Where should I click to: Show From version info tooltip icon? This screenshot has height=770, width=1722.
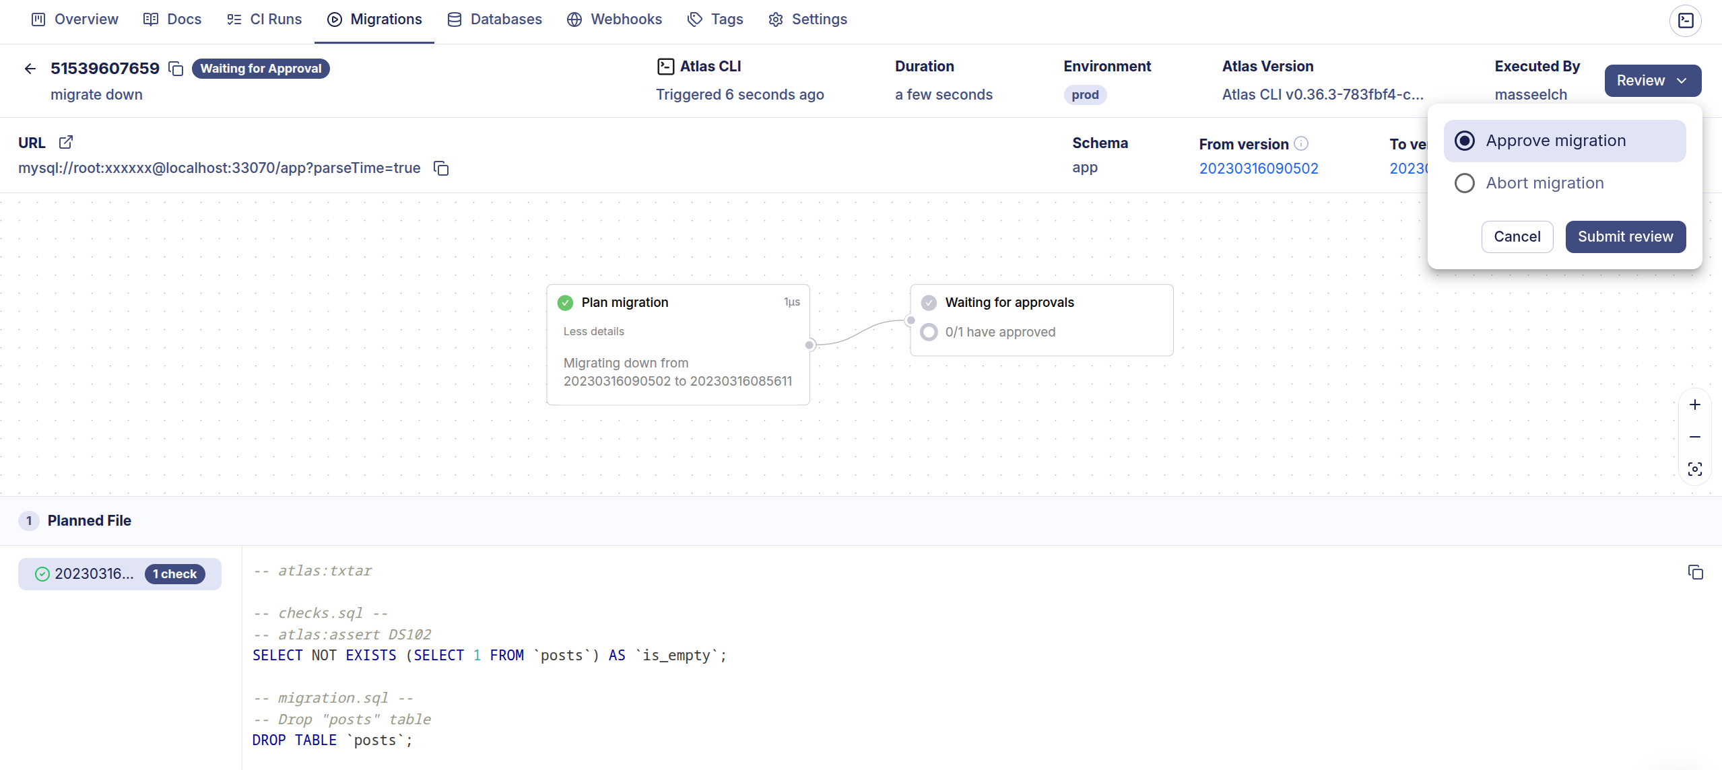pyautogui.click(x=1301, y=143)
